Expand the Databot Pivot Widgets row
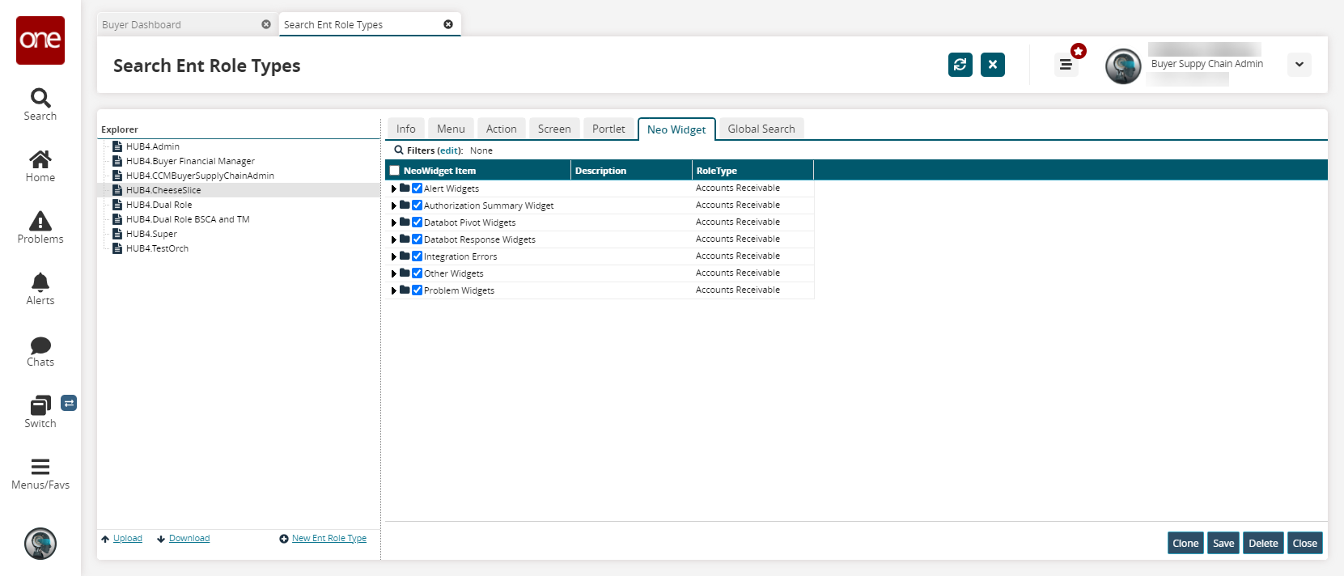 coord(394,222)
